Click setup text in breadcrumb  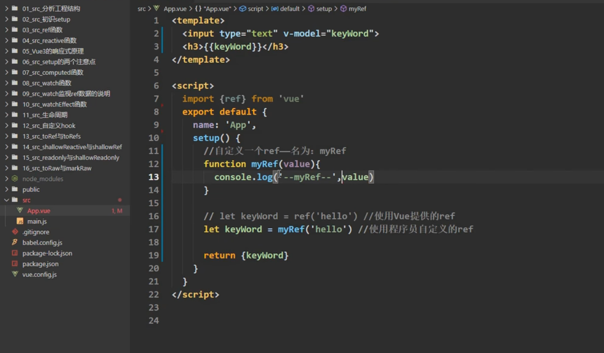[x=324, y=9]
